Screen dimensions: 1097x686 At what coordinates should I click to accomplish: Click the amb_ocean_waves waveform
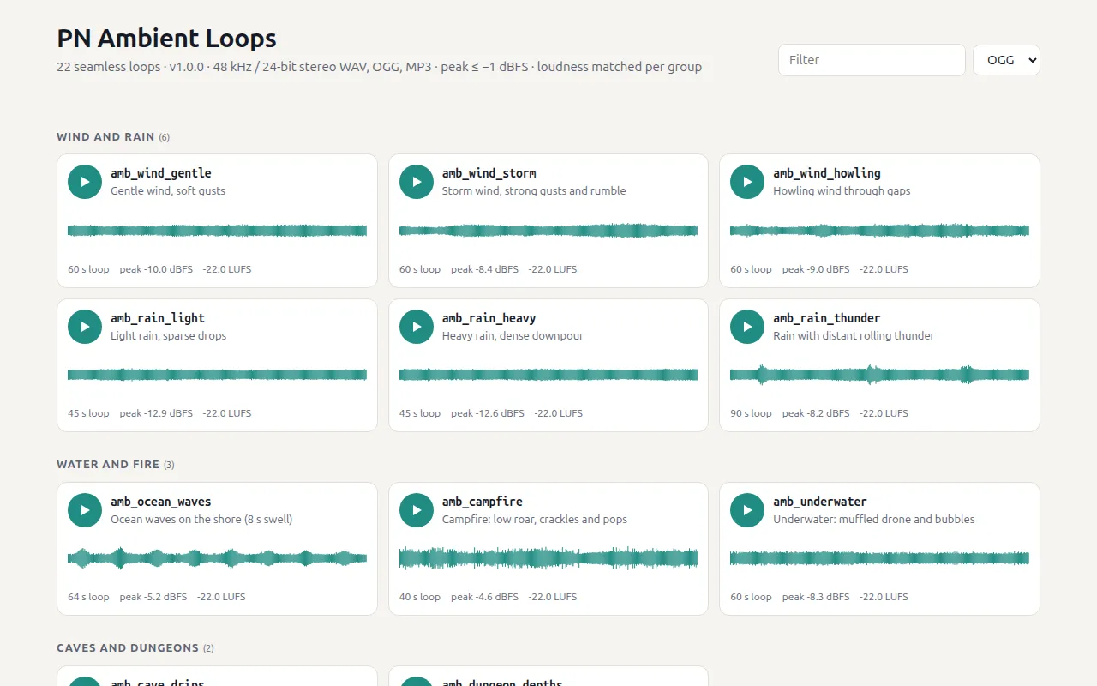pos(217,558)
